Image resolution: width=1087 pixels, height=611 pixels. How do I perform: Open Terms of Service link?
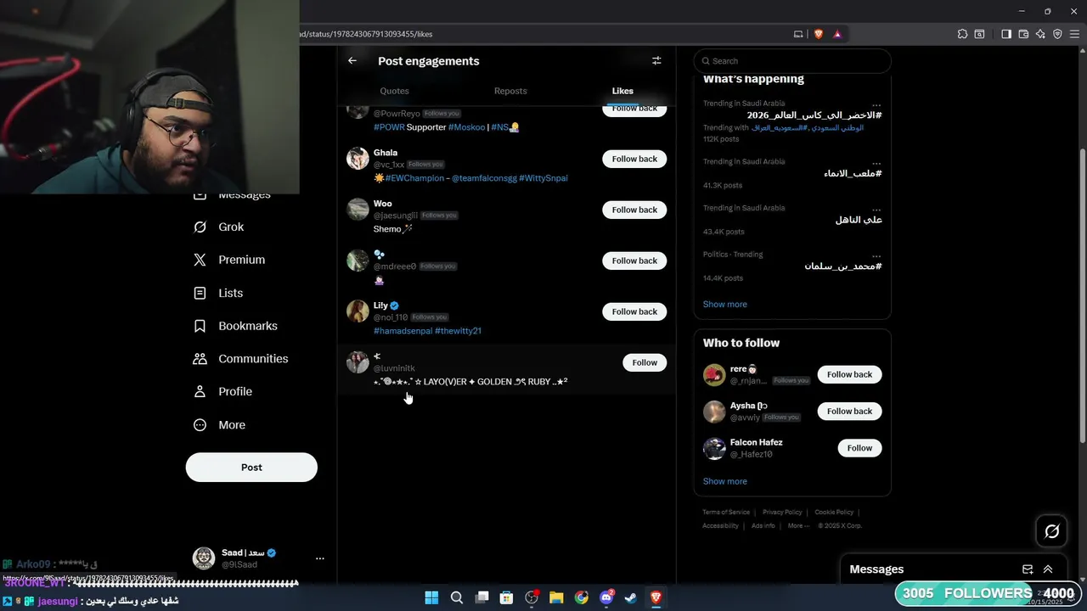click(726, 513)
